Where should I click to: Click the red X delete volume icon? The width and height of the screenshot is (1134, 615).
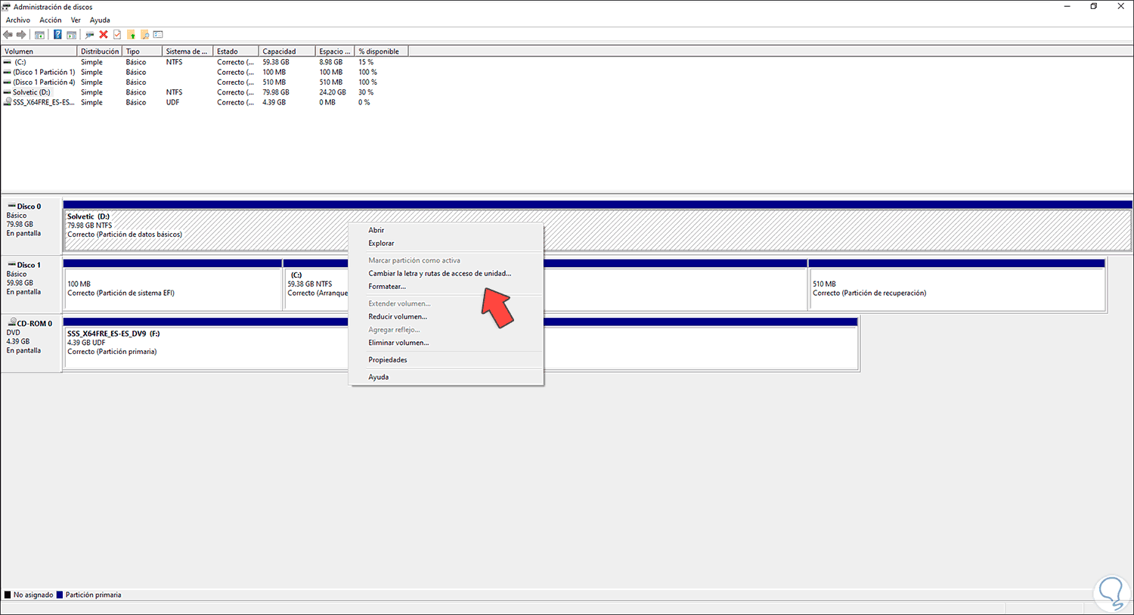coord(103,34)
